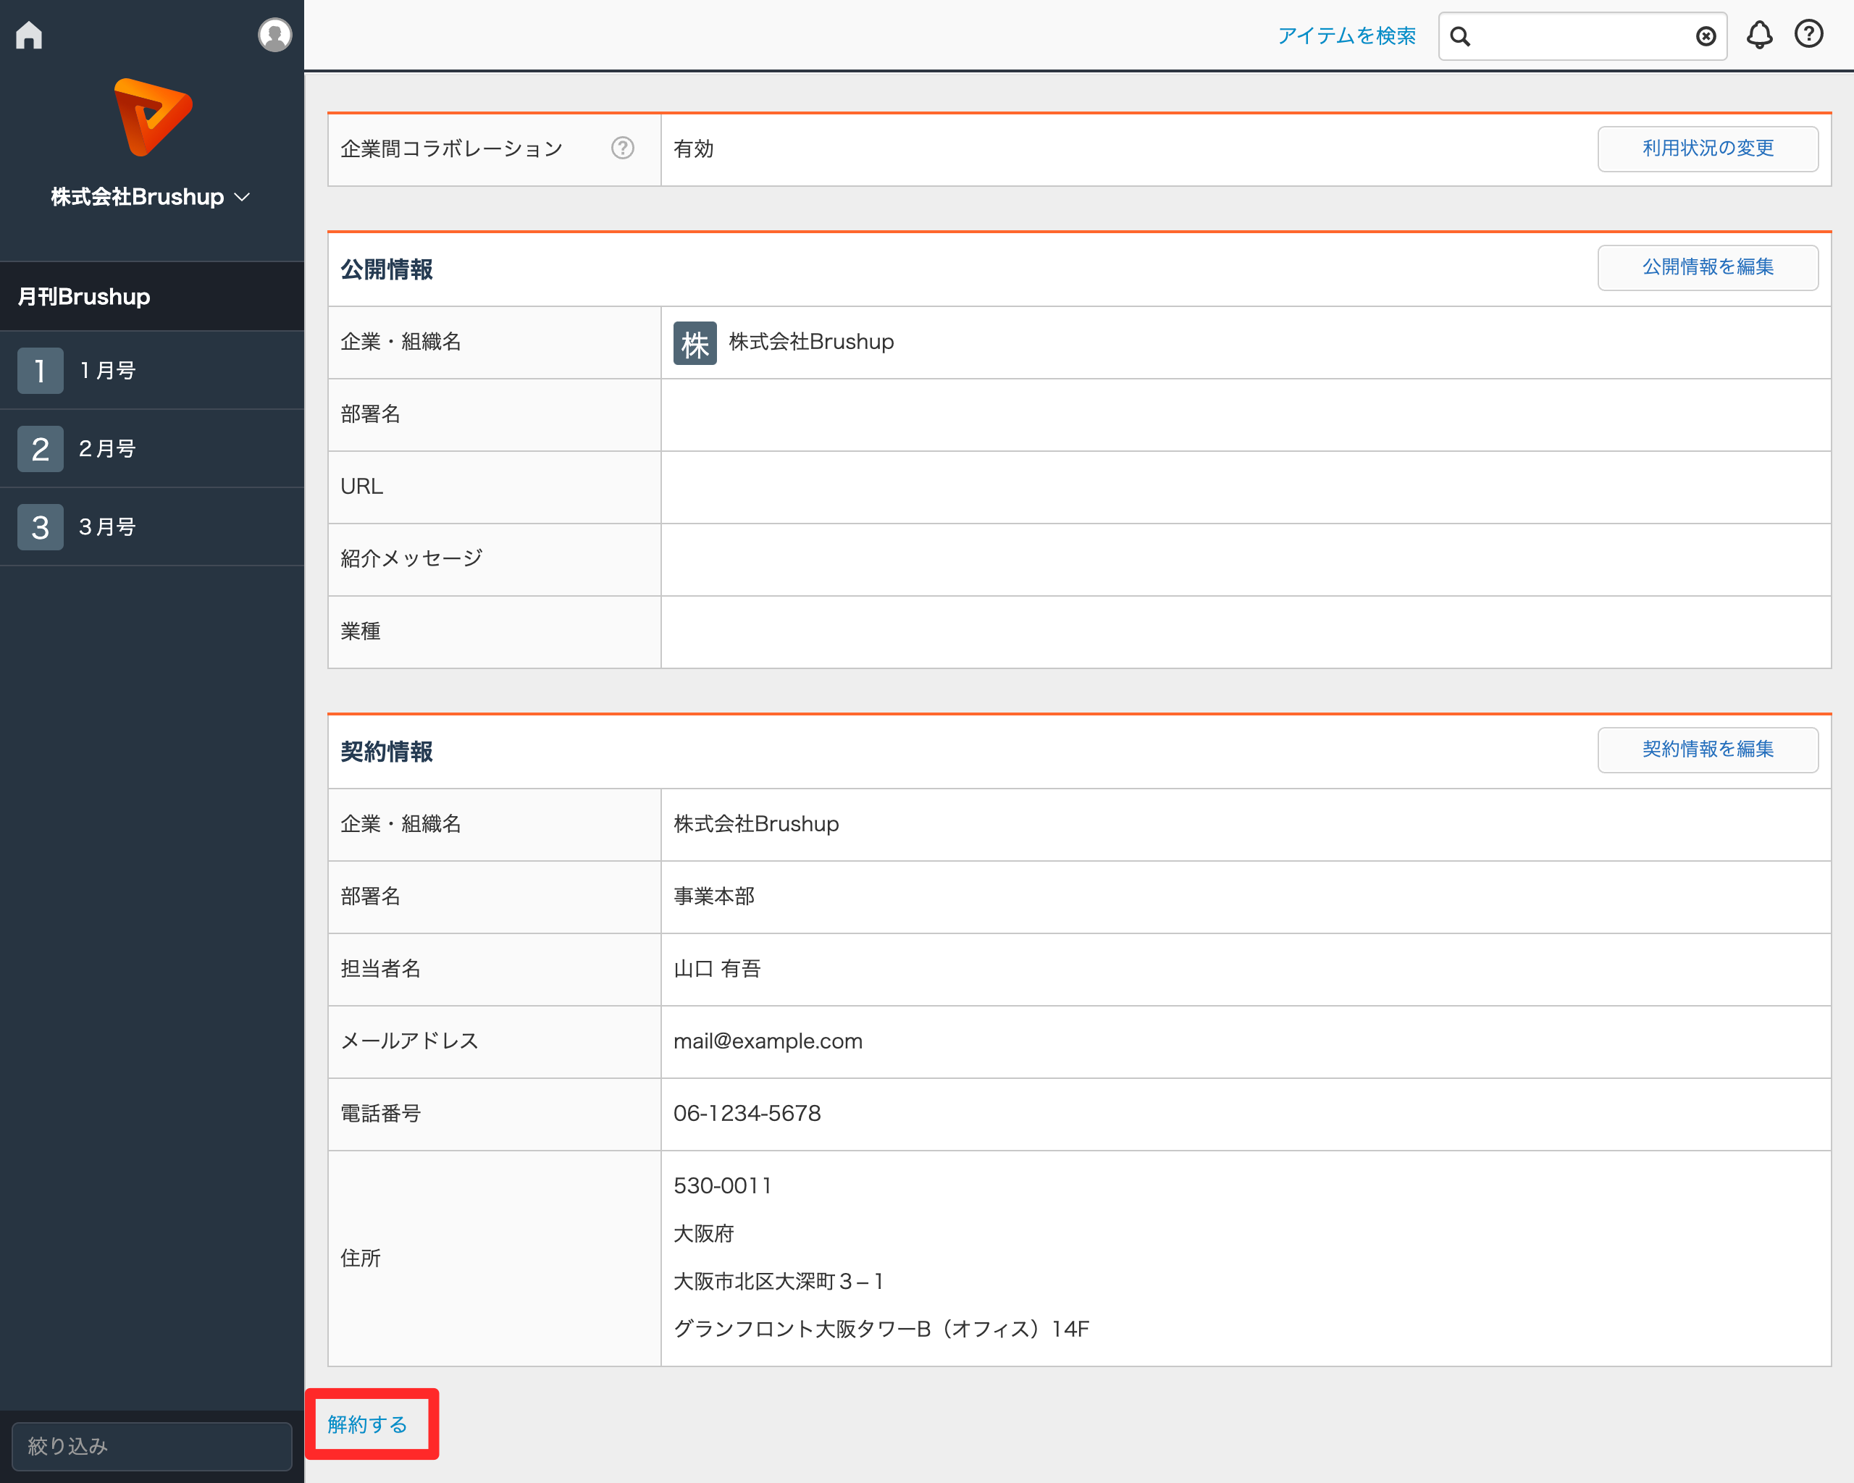The image size is (1854, 1483).
Task: Click the 電話番号 row label
Action: pos(381,1113)
